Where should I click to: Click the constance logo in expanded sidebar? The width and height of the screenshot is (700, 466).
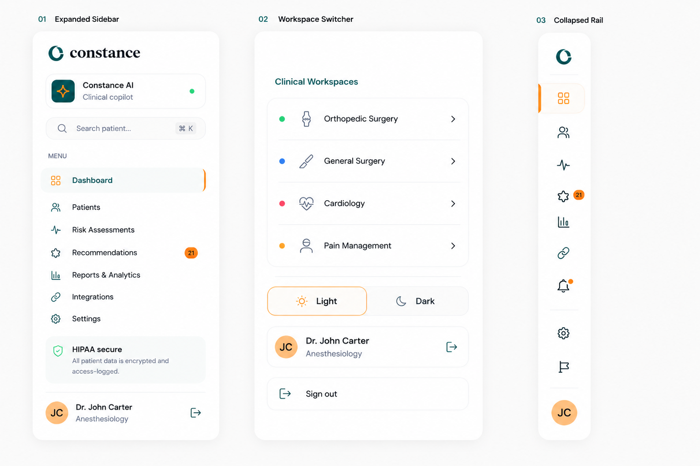tap(94, 53)
